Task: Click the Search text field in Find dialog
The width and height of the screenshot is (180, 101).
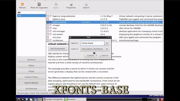Action: (92, 43)
